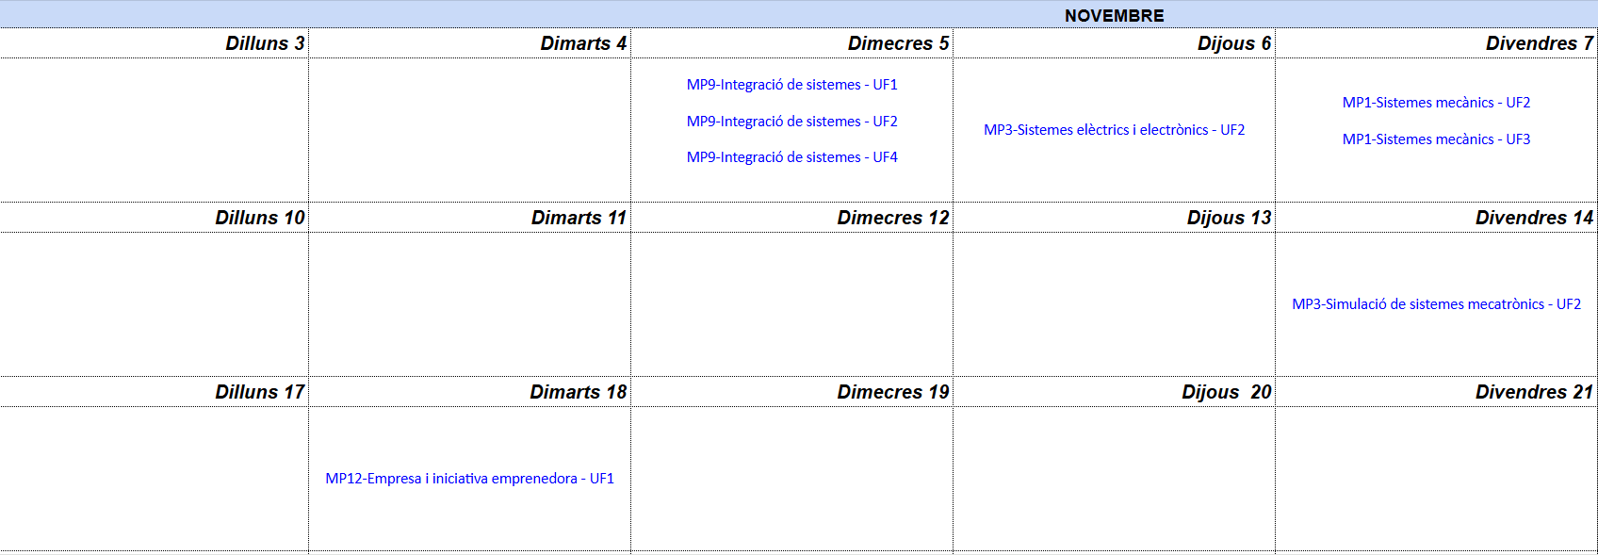The height and width of the screenshot is (555, 1598).
Task: Select the Divendres 21 day header
Action: [x=1534, y=392]
